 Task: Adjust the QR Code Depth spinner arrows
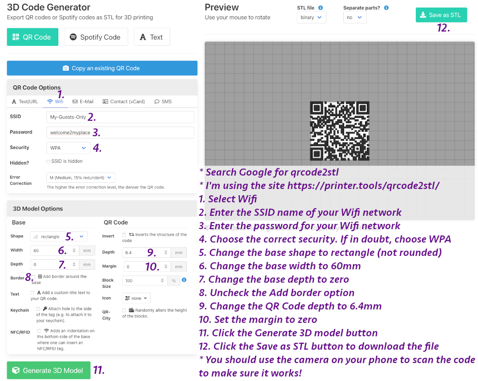(166, 253)
